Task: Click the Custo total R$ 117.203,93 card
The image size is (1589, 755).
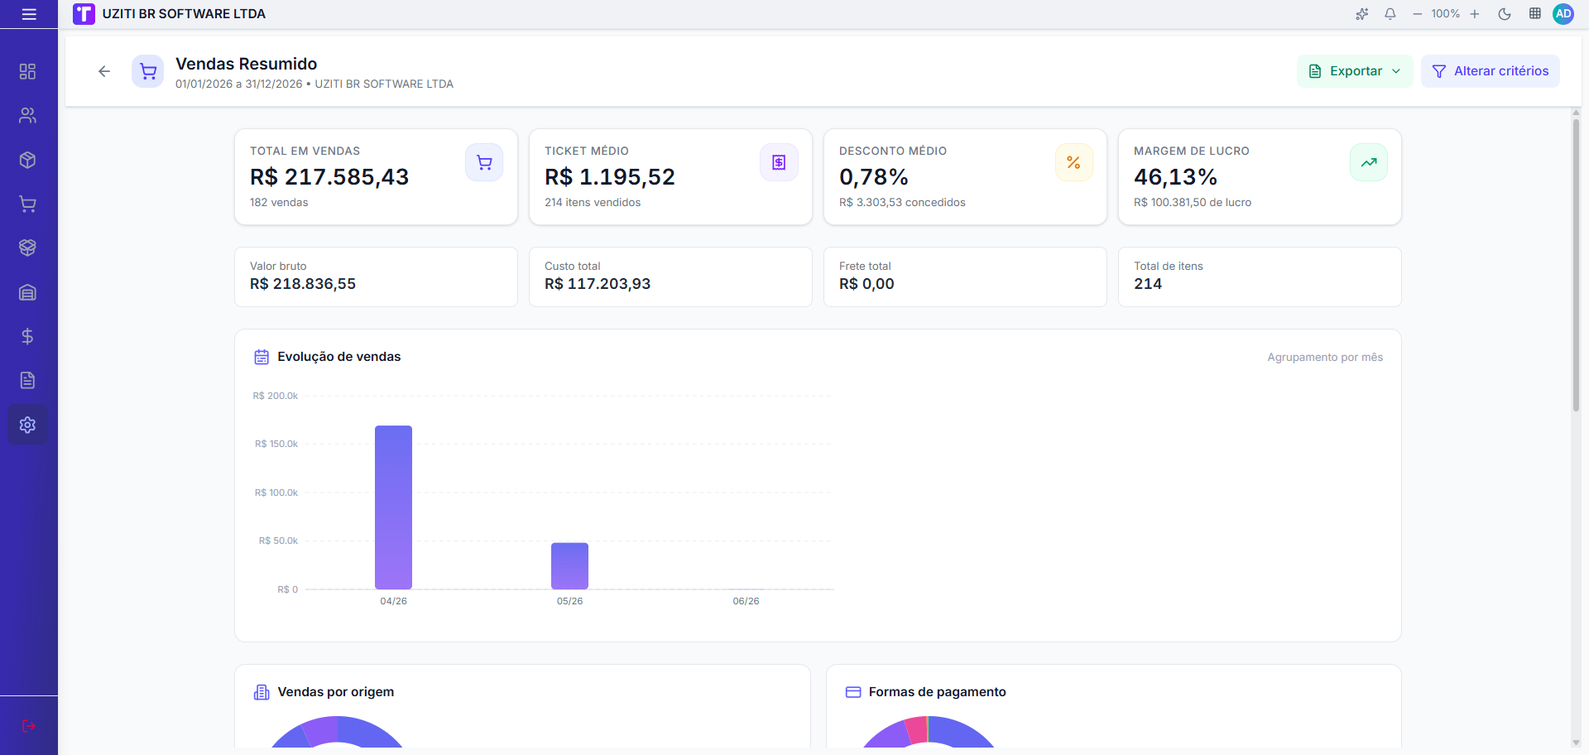Action: coord(670,277)
